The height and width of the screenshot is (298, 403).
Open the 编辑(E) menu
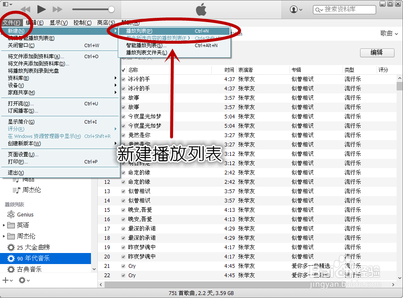point(35,22)
